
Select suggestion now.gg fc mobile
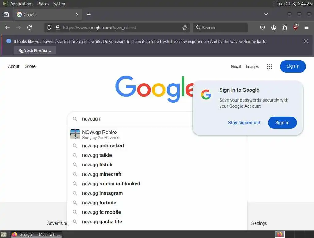point(157,212)
